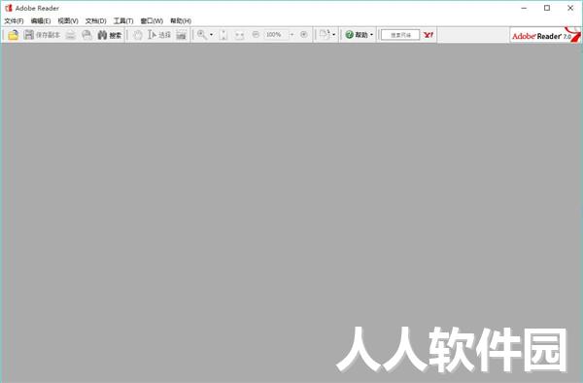Select the Snapshot camera tool

point(182,35)
